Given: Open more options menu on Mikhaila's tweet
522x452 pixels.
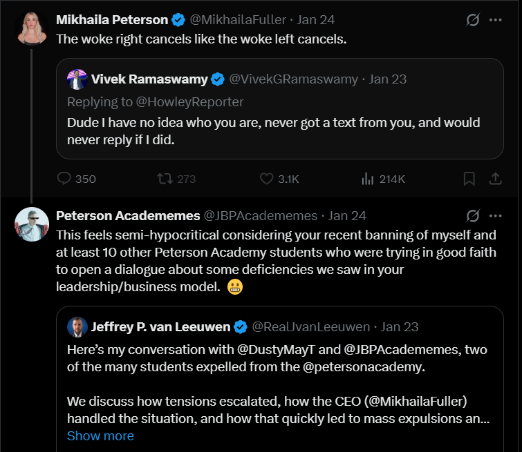Looking at the screenshot, I should click(496, 20).
